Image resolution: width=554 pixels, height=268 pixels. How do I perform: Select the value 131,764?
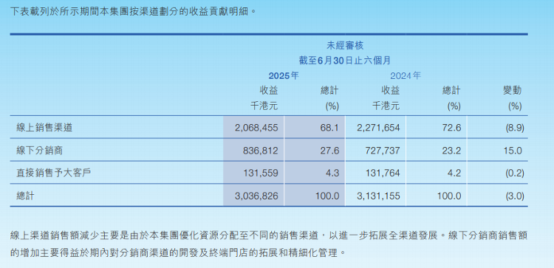(382, 173)
